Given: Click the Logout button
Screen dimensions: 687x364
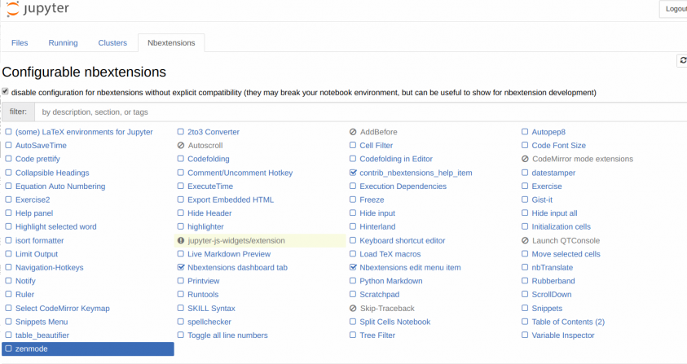Looking at the screenshot, I should (673, 9).
